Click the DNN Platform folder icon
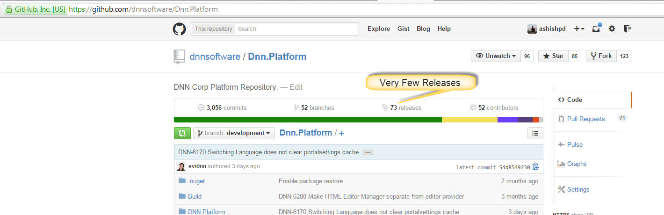This screenshot has width=664, height=215. pos(182,212)
